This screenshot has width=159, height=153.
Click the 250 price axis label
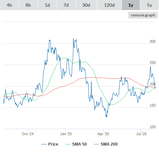coord(153,63)
